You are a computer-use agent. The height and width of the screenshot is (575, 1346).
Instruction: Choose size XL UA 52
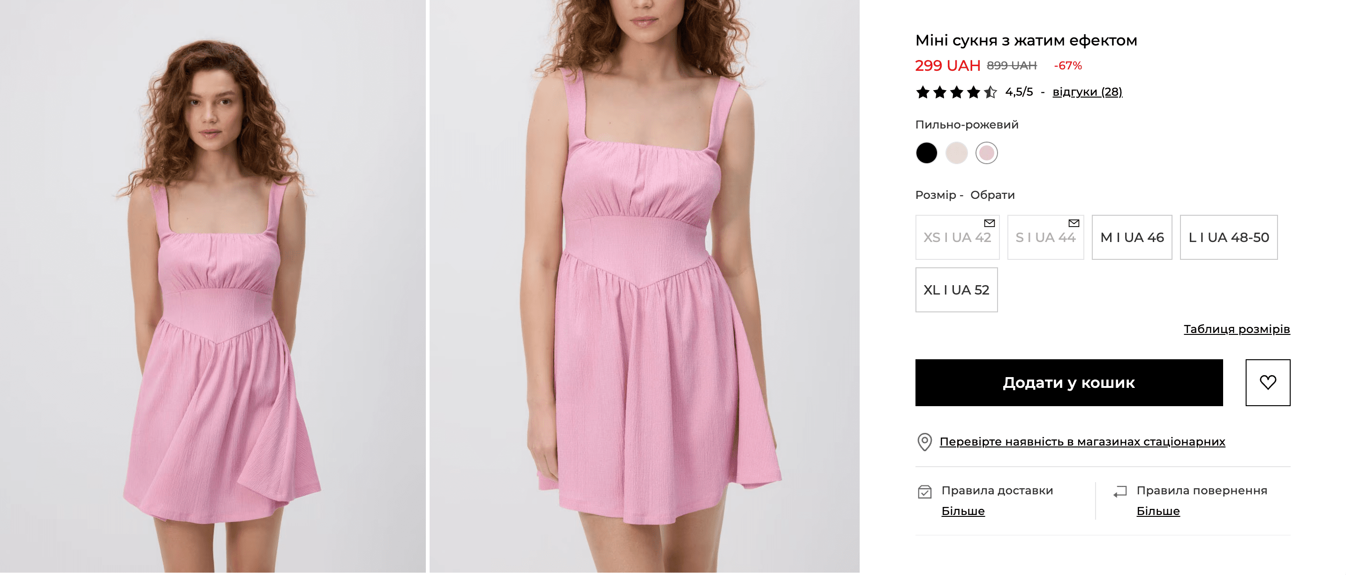(956, 289)
